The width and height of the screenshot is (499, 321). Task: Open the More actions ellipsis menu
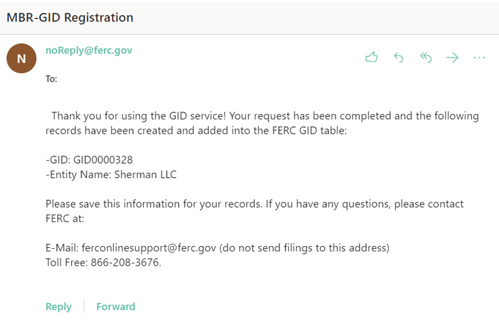pyautogui.click(x=479, y=57)
